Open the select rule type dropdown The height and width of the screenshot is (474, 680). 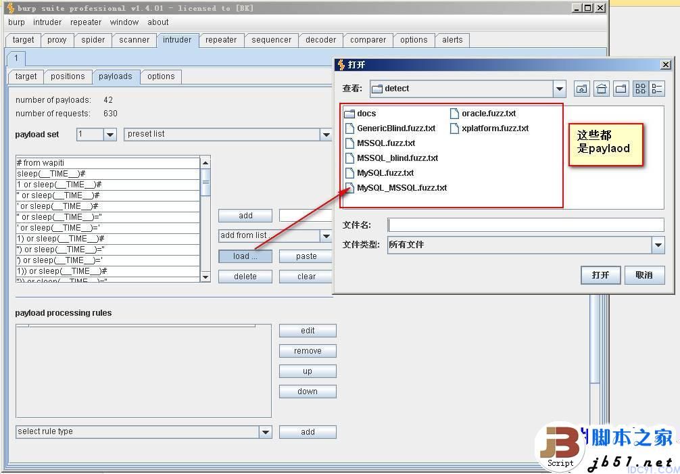tap(266, 432)
